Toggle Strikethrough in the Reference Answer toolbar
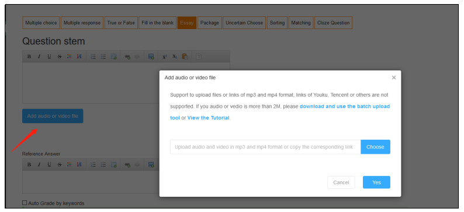 pyautogui.click(x=59, y=165)
